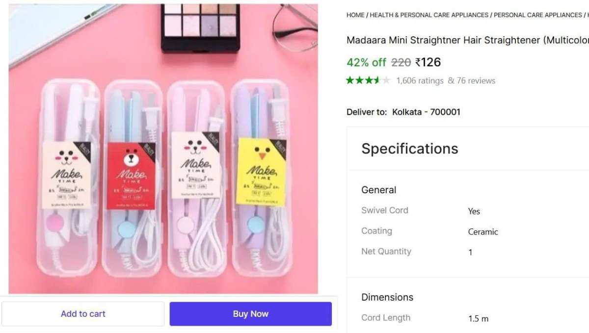The height and width of the screenshot is (333, 589).
Task: Click the ₹126 price
Action: pyautogui.click(x=428, y=62)
